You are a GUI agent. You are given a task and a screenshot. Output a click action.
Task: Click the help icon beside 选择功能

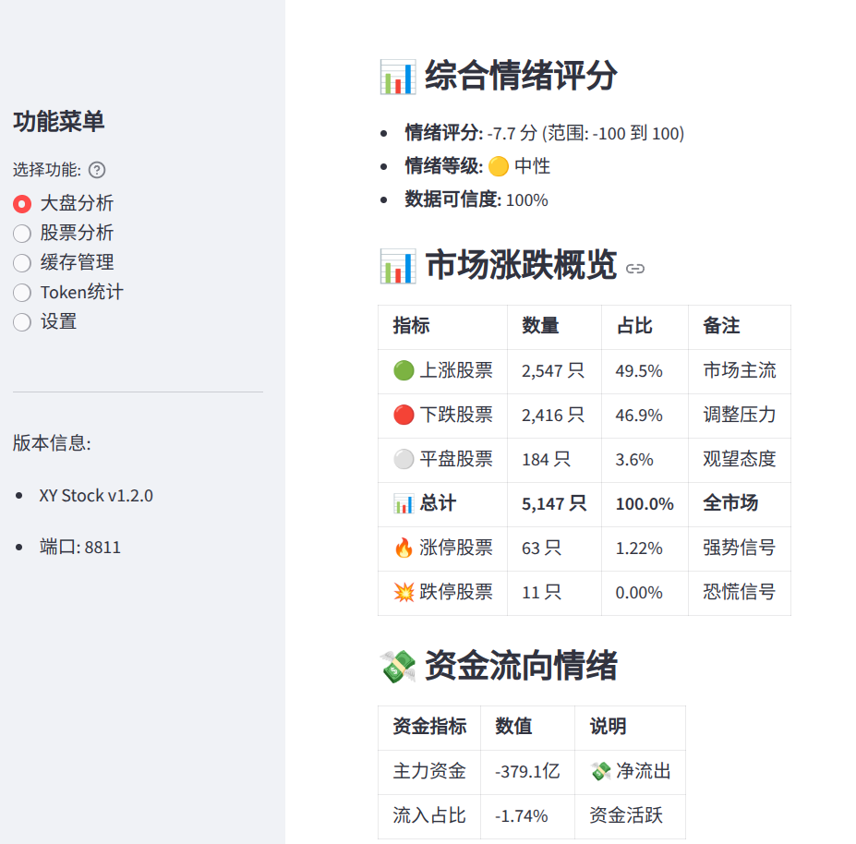[x=97, y=170]
